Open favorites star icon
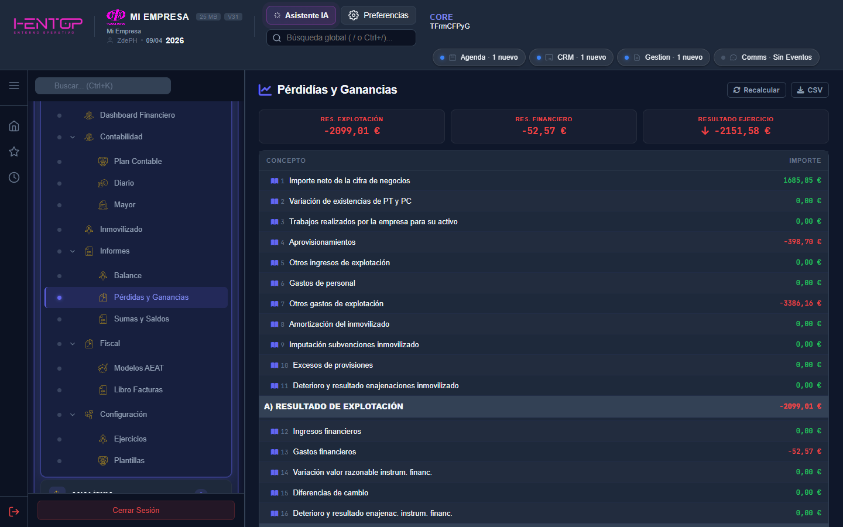This screenshot has width=843, height=527. [14, 152]
